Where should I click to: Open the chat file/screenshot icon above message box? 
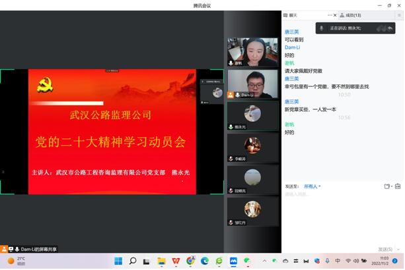click(387, 186)
